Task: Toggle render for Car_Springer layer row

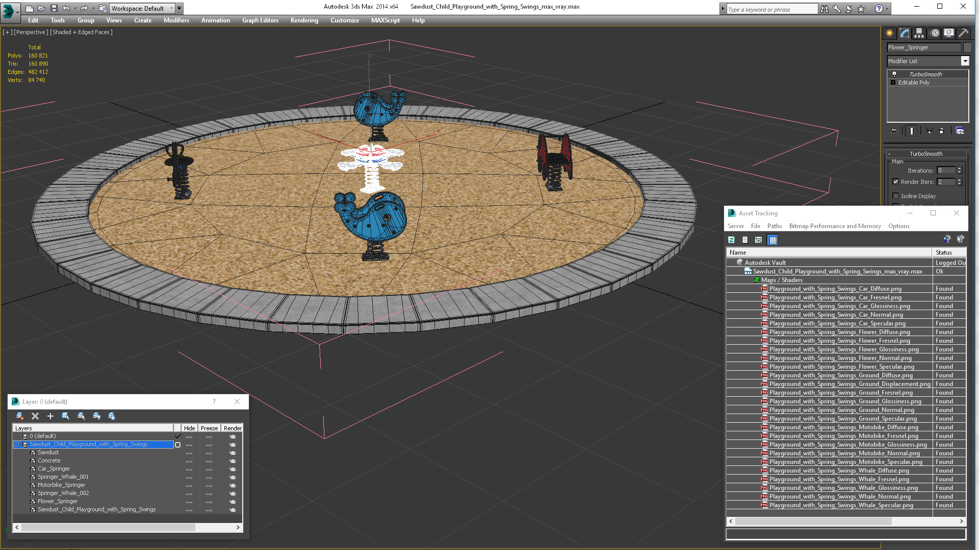Action: (233, 469)
